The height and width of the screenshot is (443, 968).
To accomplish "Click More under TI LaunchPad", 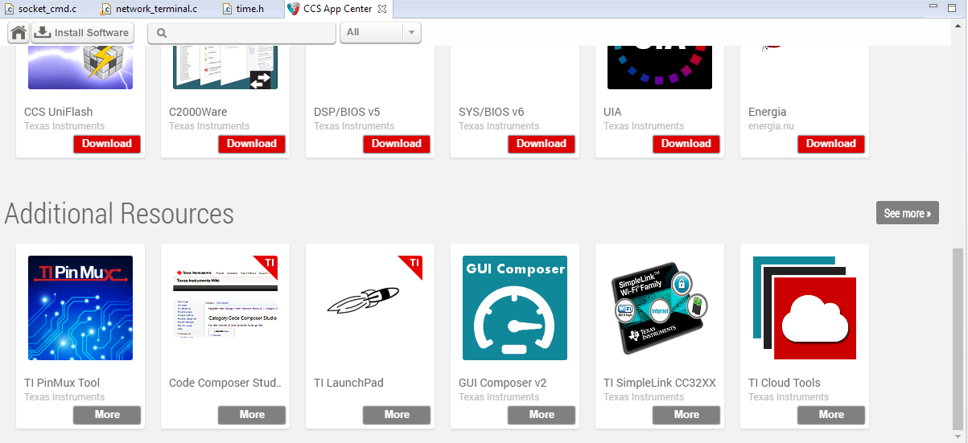I will point(397,415).
